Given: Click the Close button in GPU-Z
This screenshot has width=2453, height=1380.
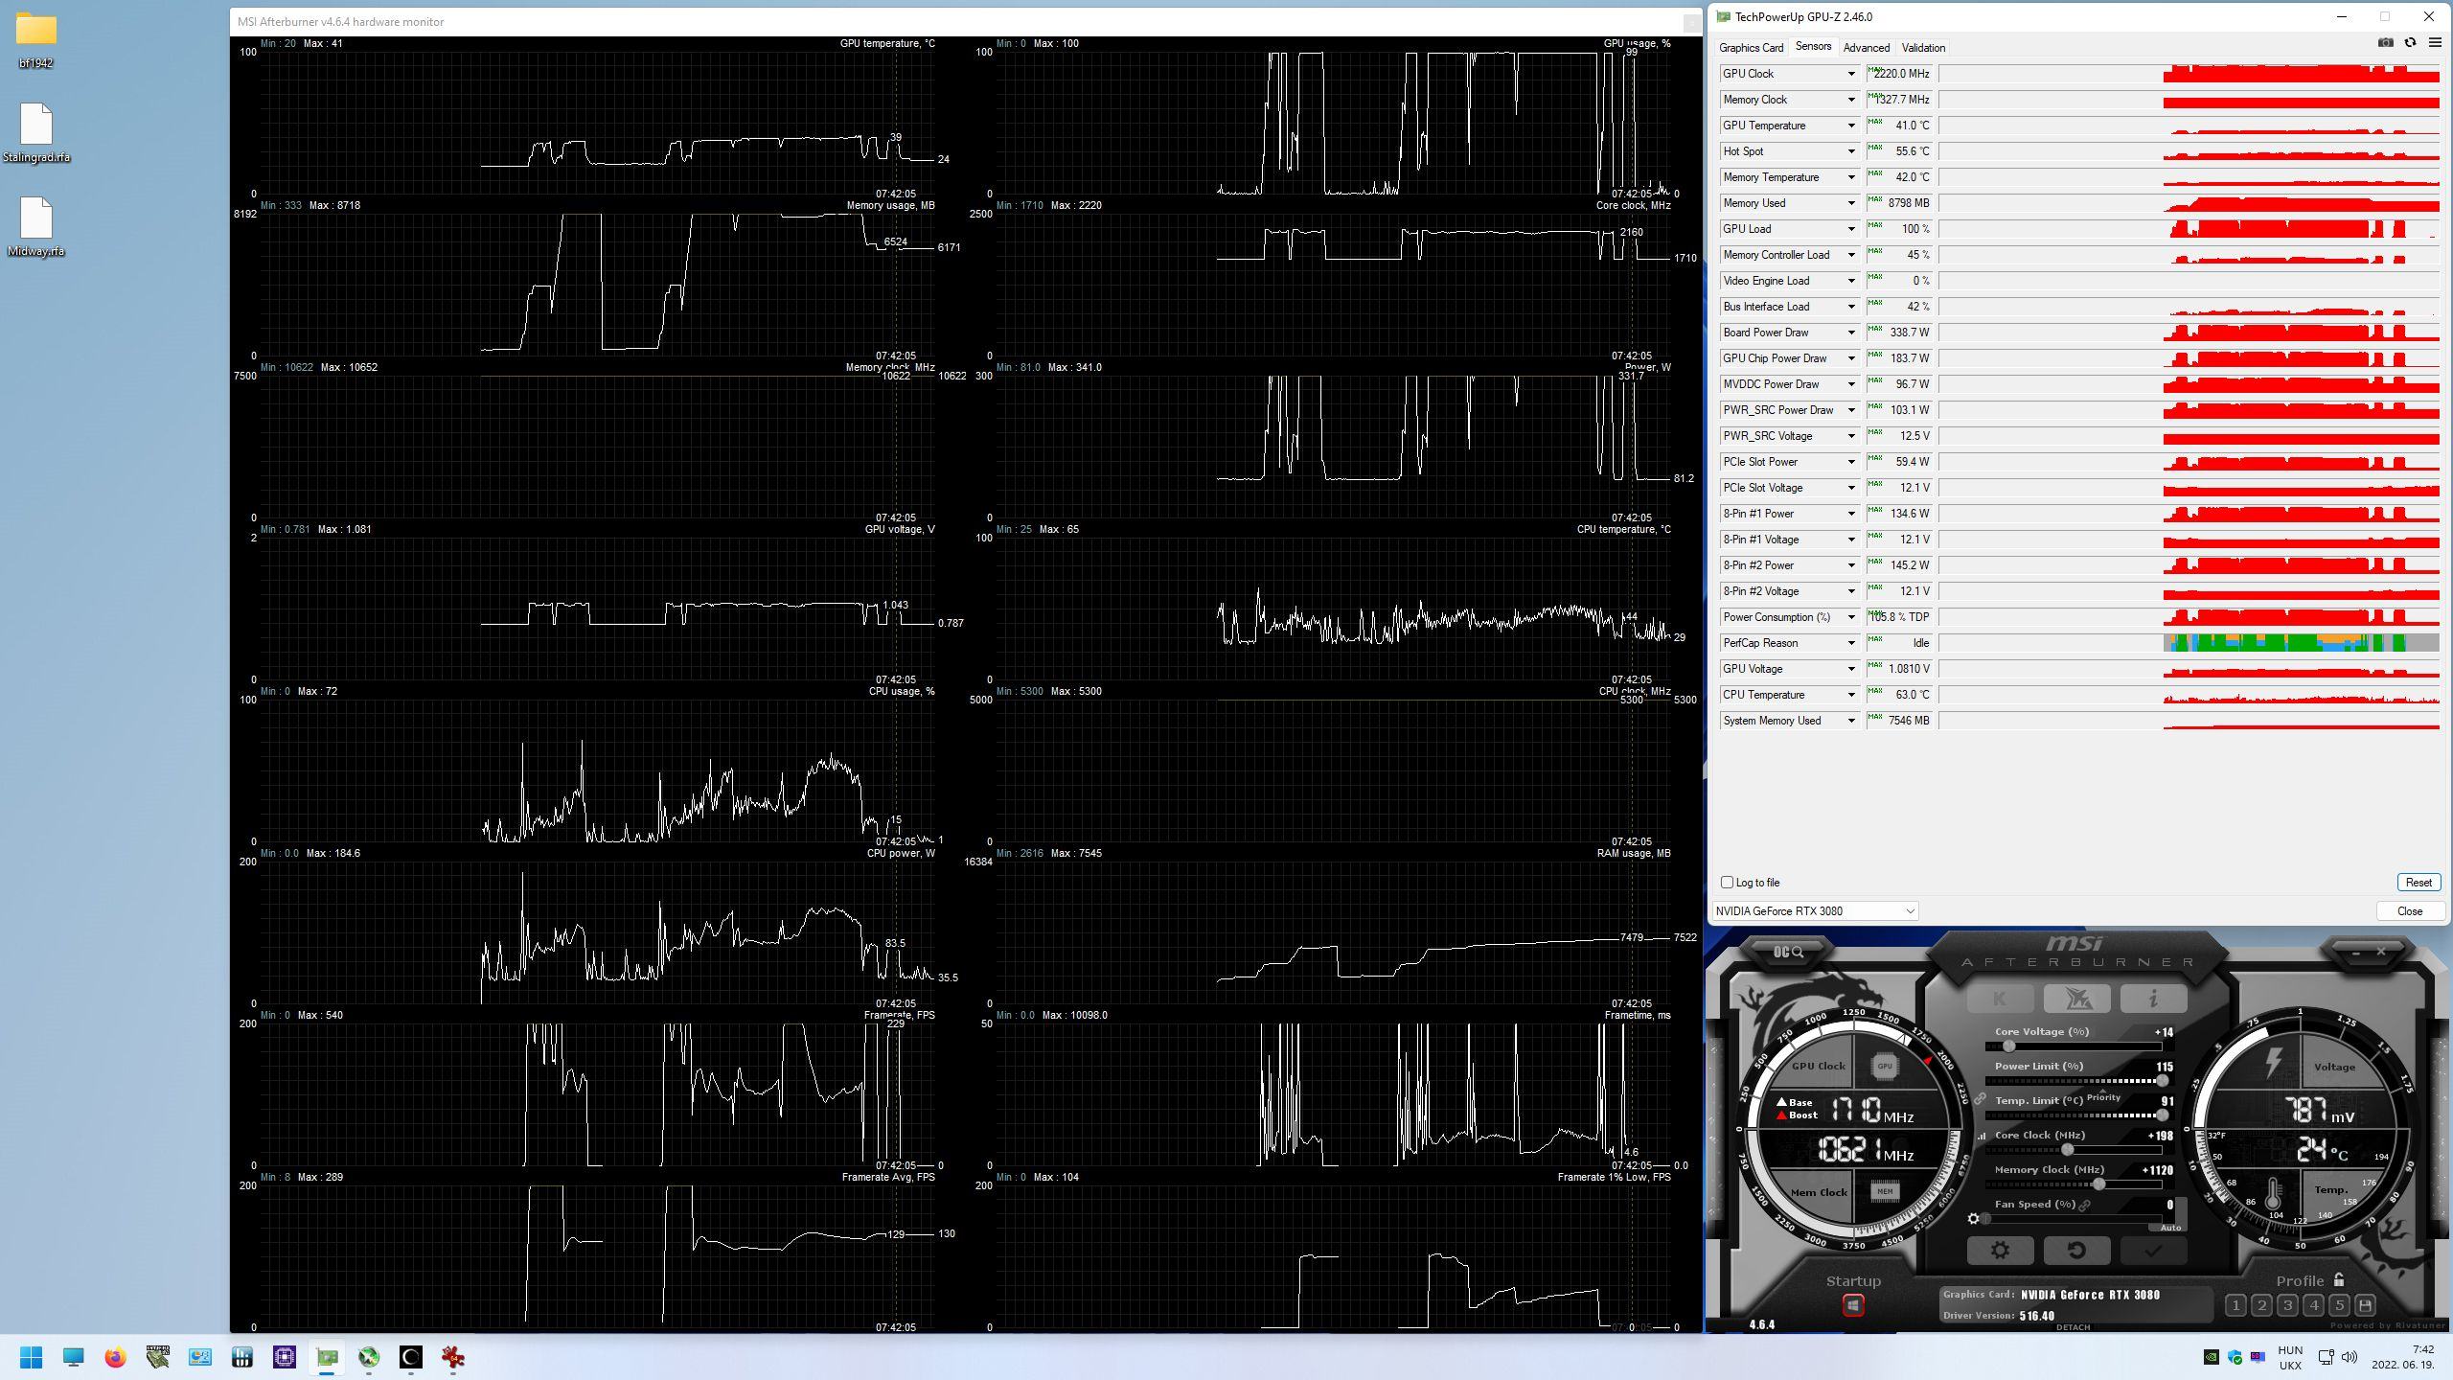Looking at the screenshot, I should 2409,911.
